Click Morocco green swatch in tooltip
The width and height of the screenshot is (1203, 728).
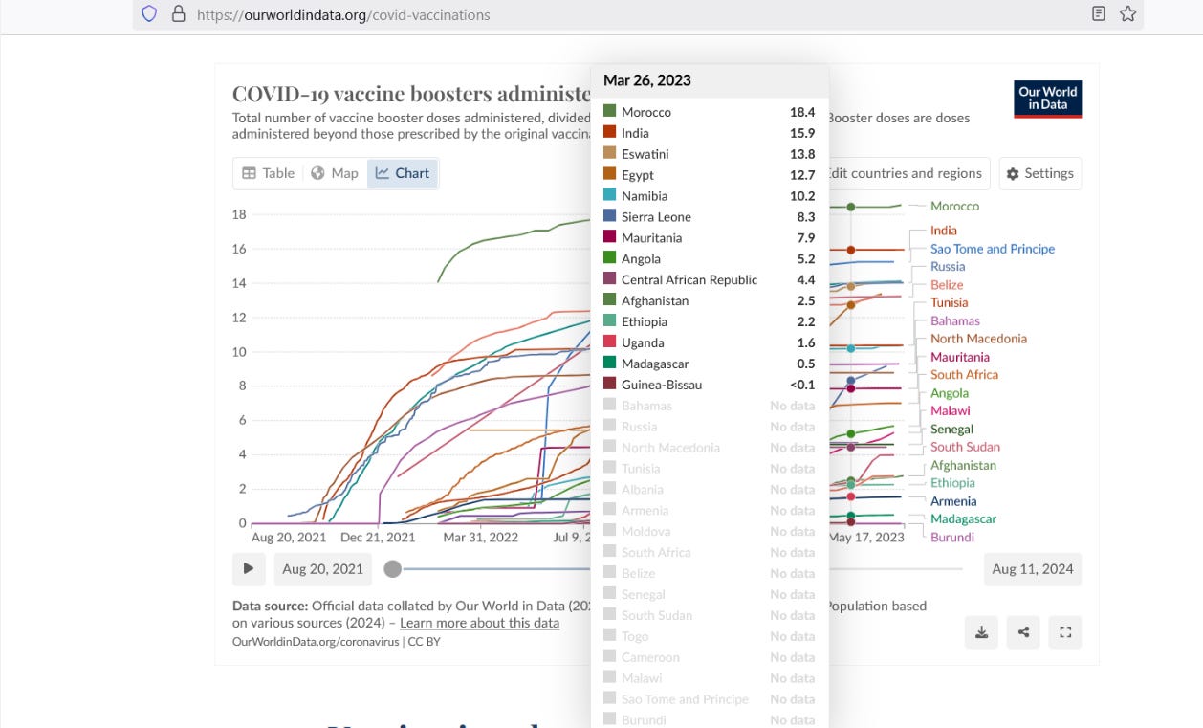point(609,112)
